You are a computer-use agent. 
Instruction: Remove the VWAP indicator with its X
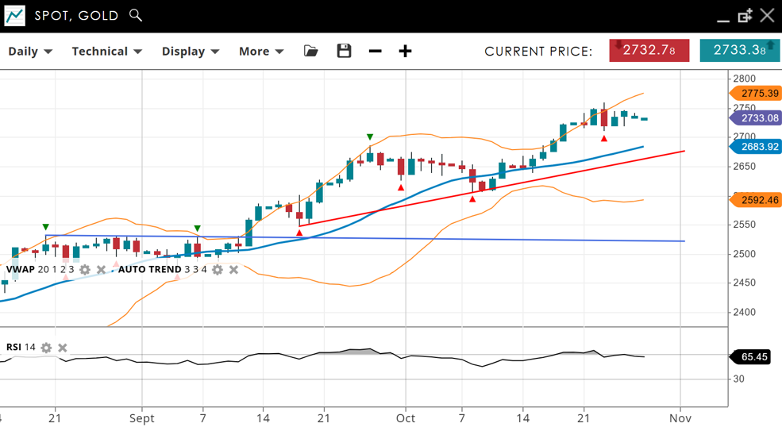pyautogui.click(x=101, y=270)
